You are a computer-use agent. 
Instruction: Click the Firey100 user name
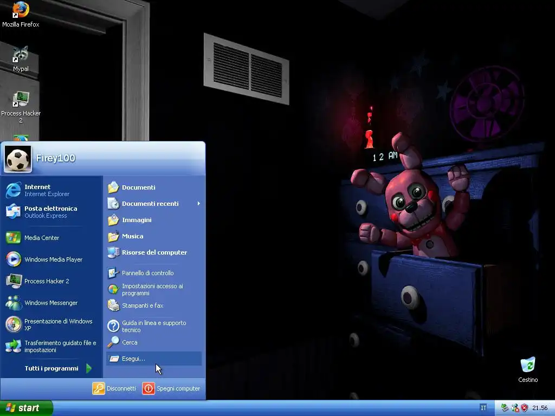click(x=56, y=158)
